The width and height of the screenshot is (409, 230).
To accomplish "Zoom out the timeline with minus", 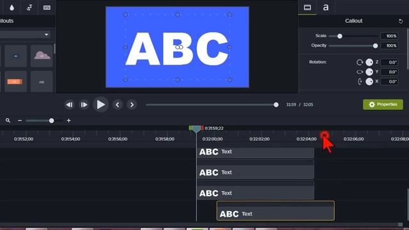I will 20,121.
